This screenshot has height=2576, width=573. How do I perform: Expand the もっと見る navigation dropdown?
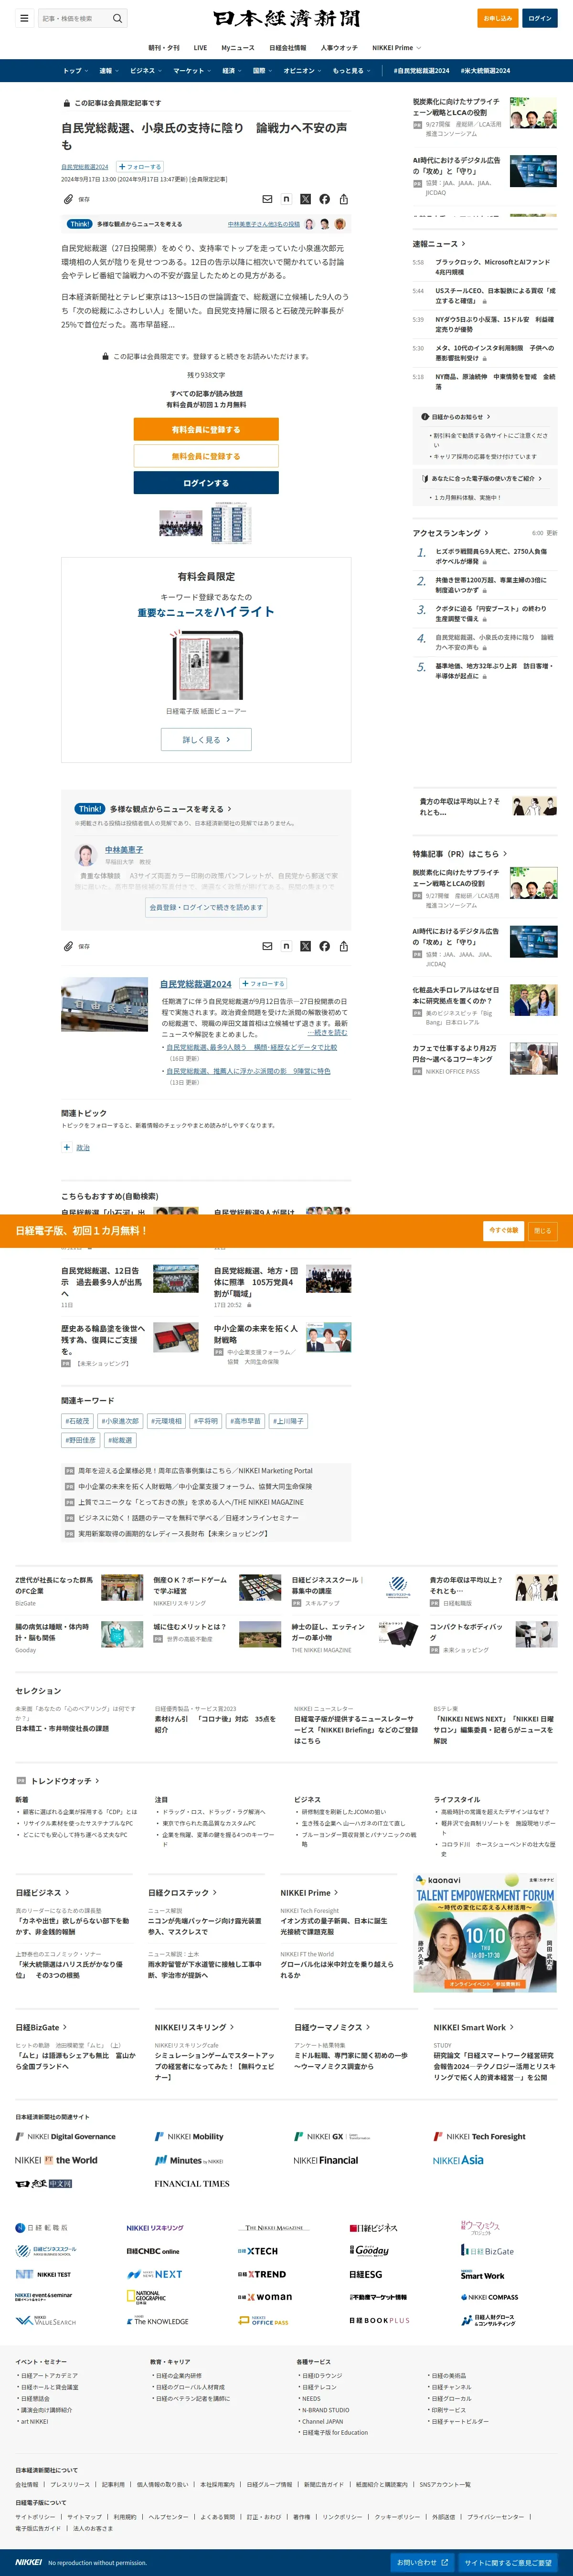coord(352,71)
